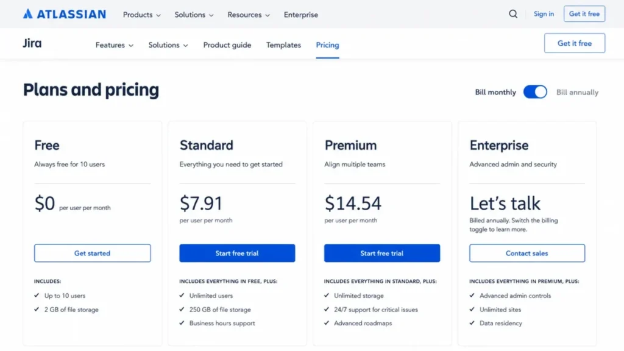Image resolution: width=624 pixels, height=351 pixels.
Task: Click the Bill monthly label
Action: (x=495, y=93)
